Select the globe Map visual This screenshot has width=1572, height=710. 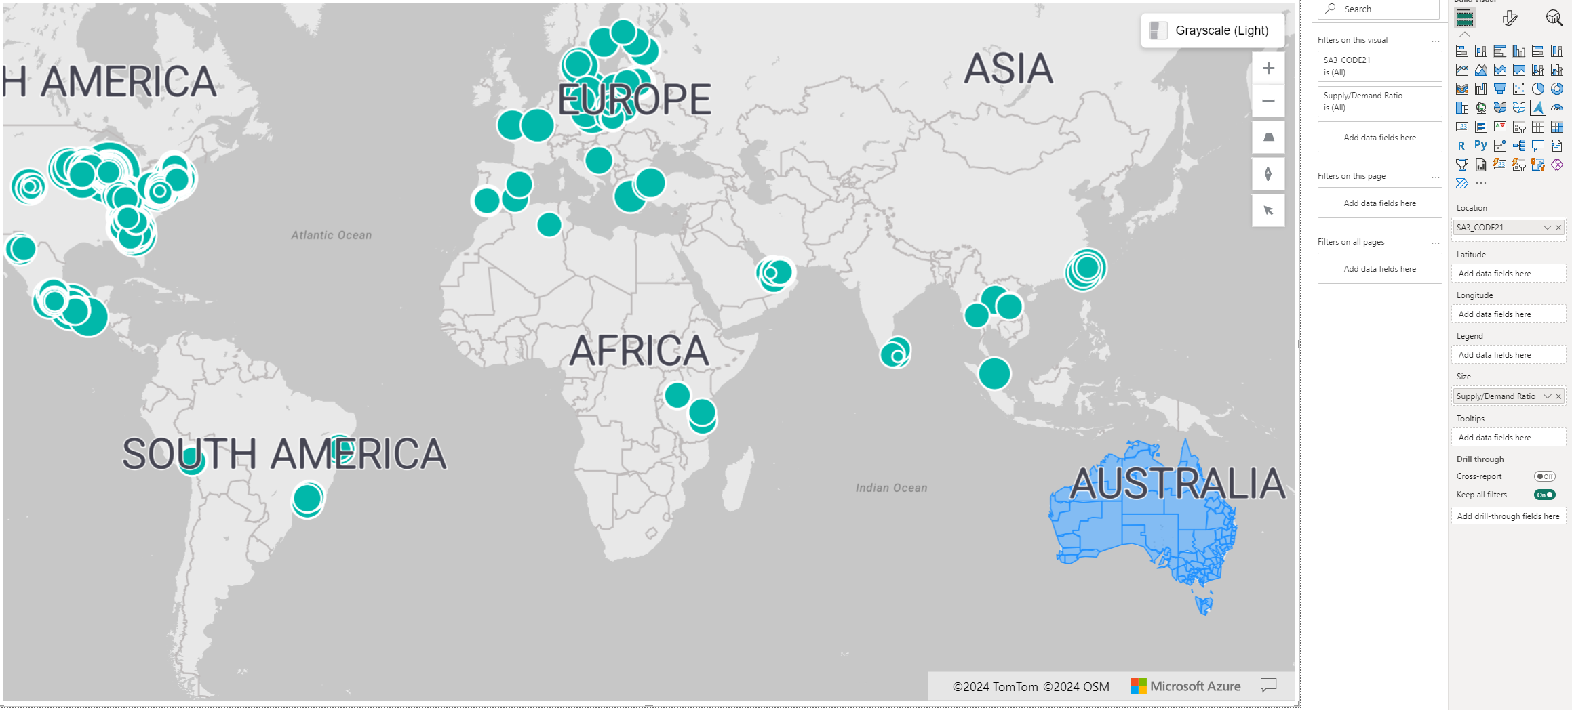pos(1481,108)
